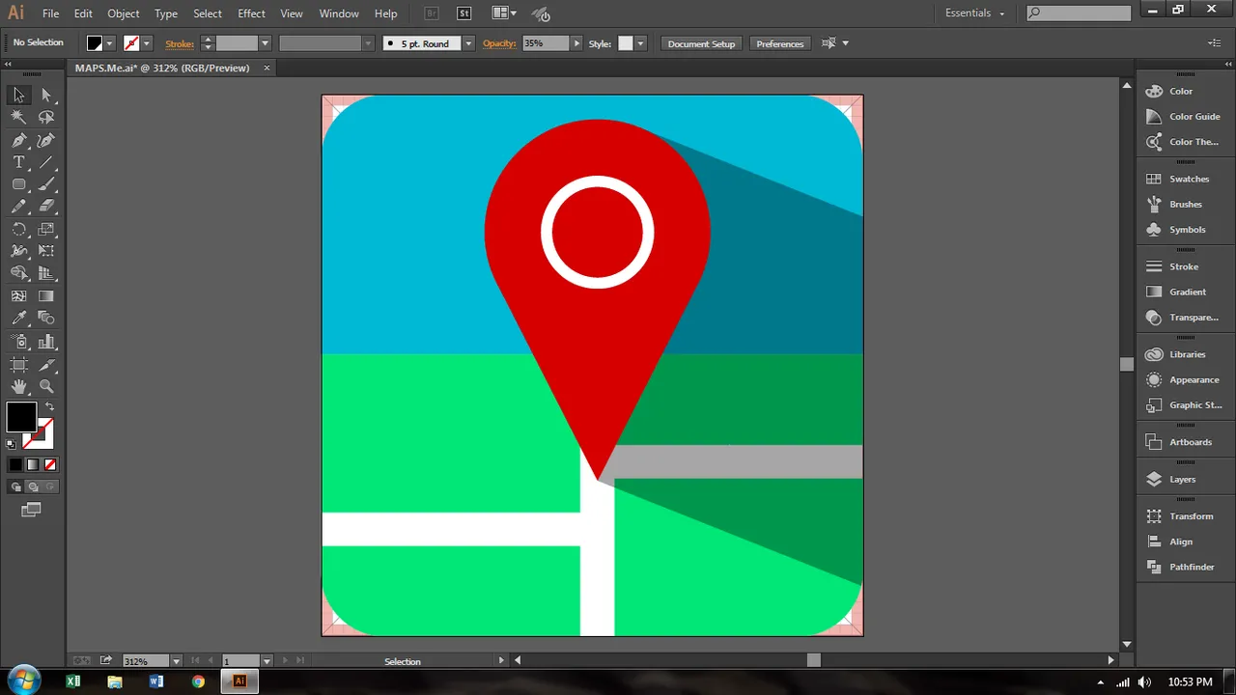Select the Eyedropper tool
Image resolution: width=1236 pixels, height=695 pixels.
point(18,319)
